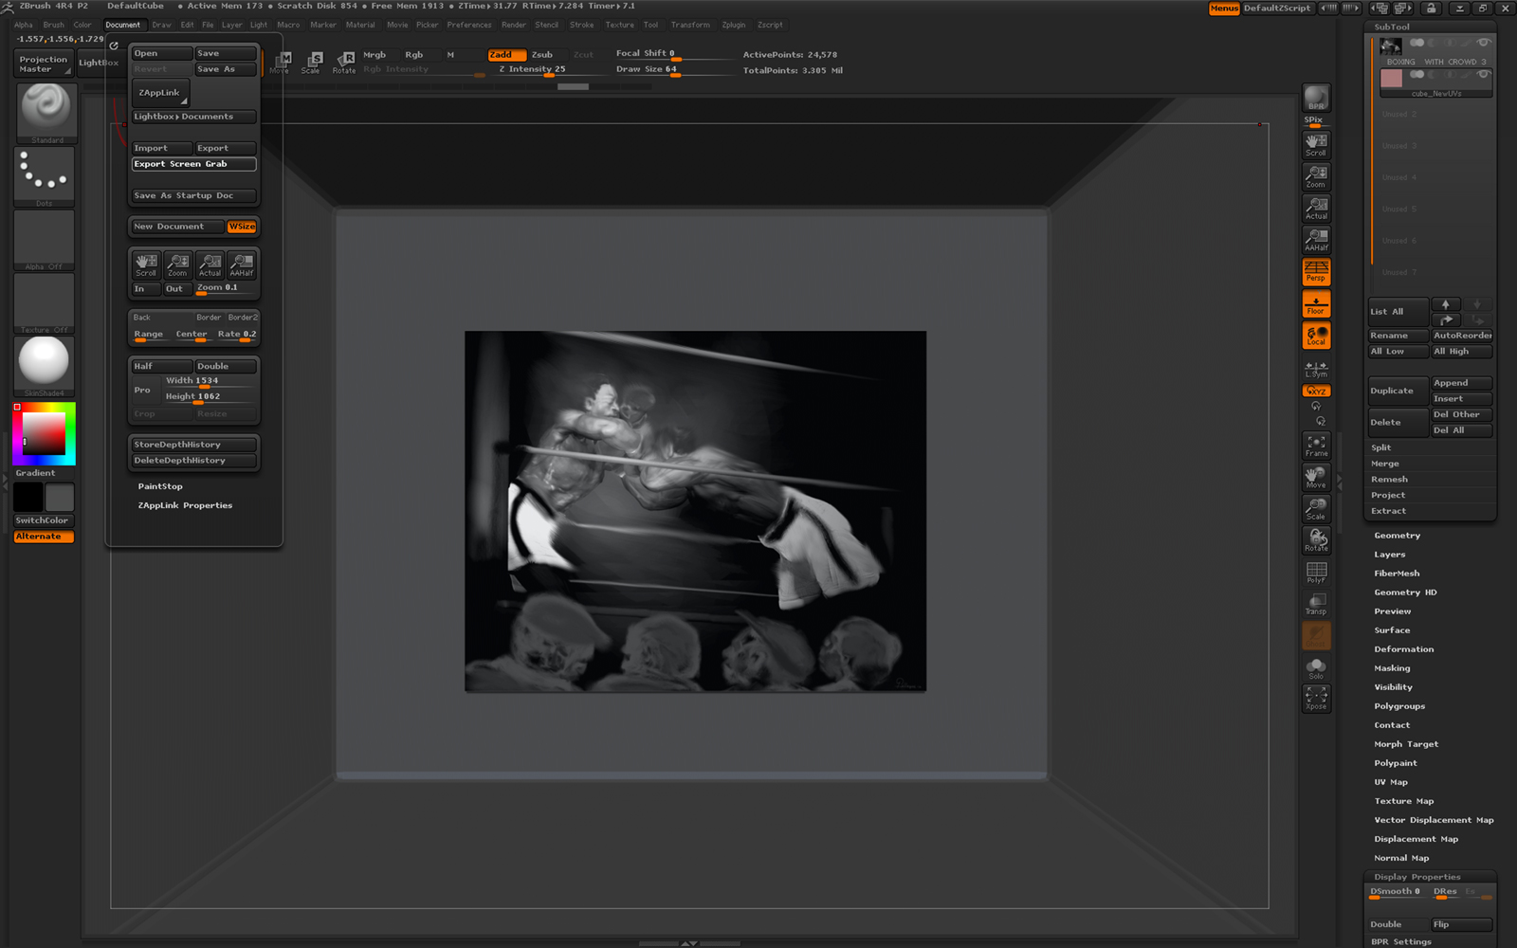Click the curved arrow move-to-top icon
The image size is (1517, 948).
[x=1446, y=320]
